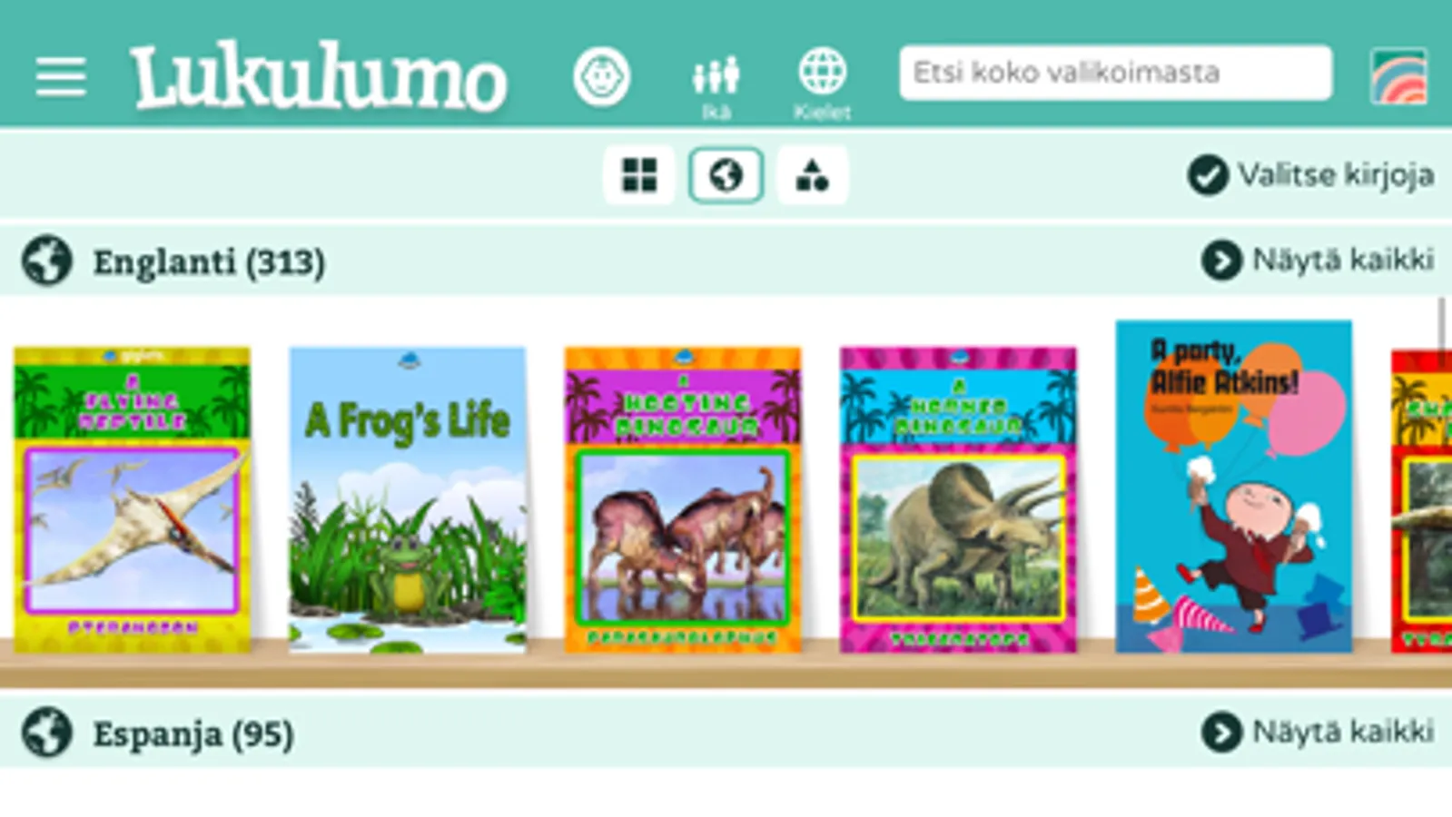Image resolution: width=1452 pixels, height=817 pixels.
Task: Open the A party, Alfie Atkins! book
Action: click(x=1233, y=486)
